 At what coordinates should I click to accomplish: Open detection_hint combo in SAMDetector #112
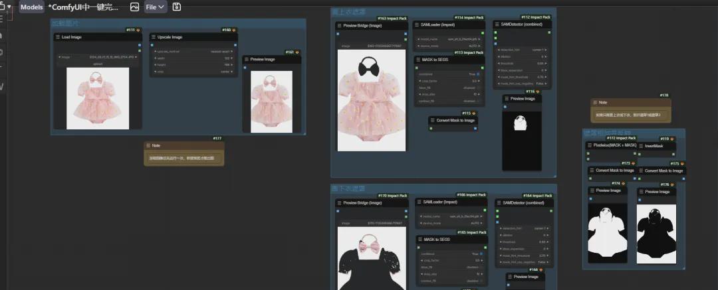click(x=523, y=49)
